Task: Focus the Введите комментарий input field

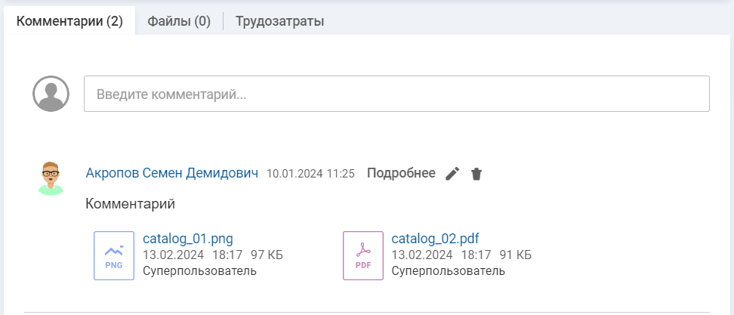Action: pos(396,94)
